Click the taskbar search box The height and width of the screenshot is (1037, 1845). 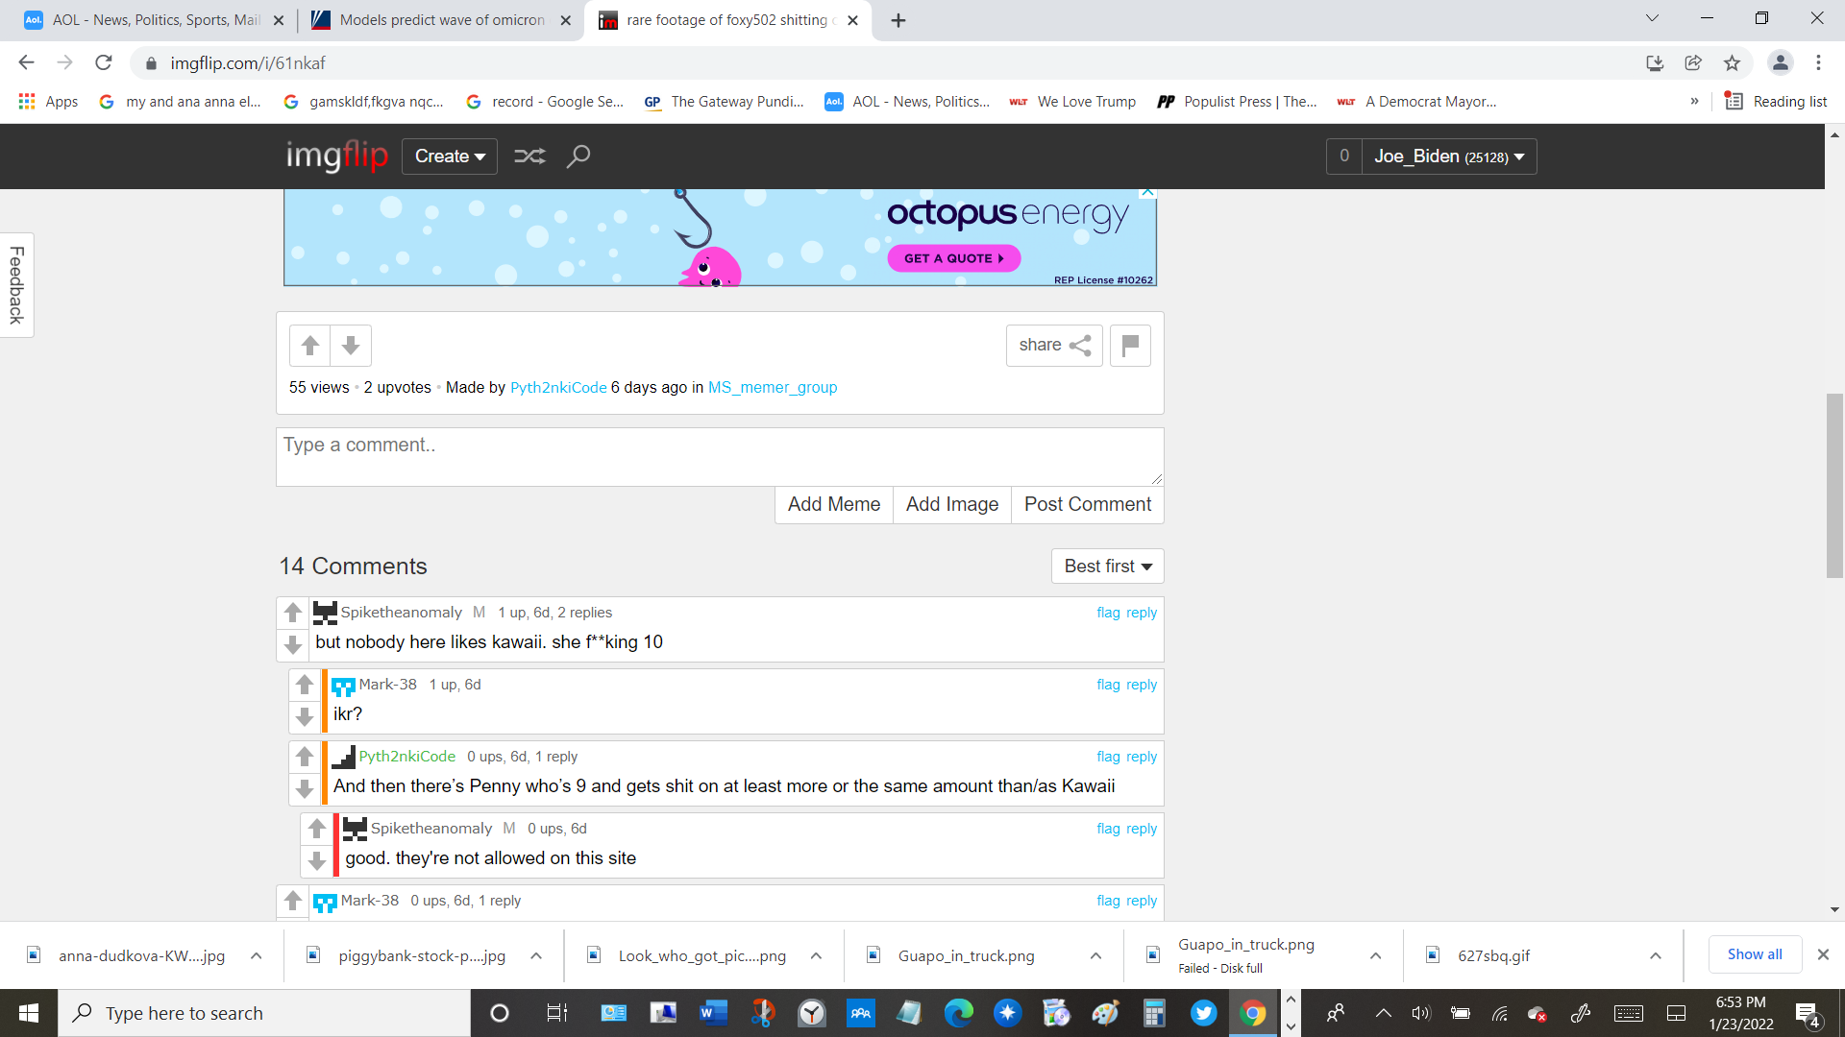(x=264, y=1013)
